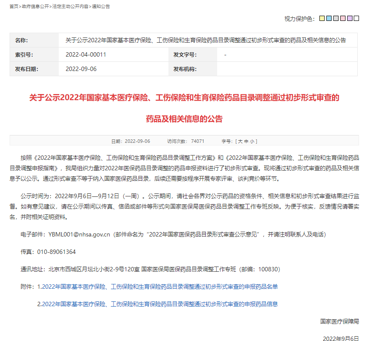
Task: Click the 发布日期 value 2022-09-06 in table
Action: tap(81, 69)
